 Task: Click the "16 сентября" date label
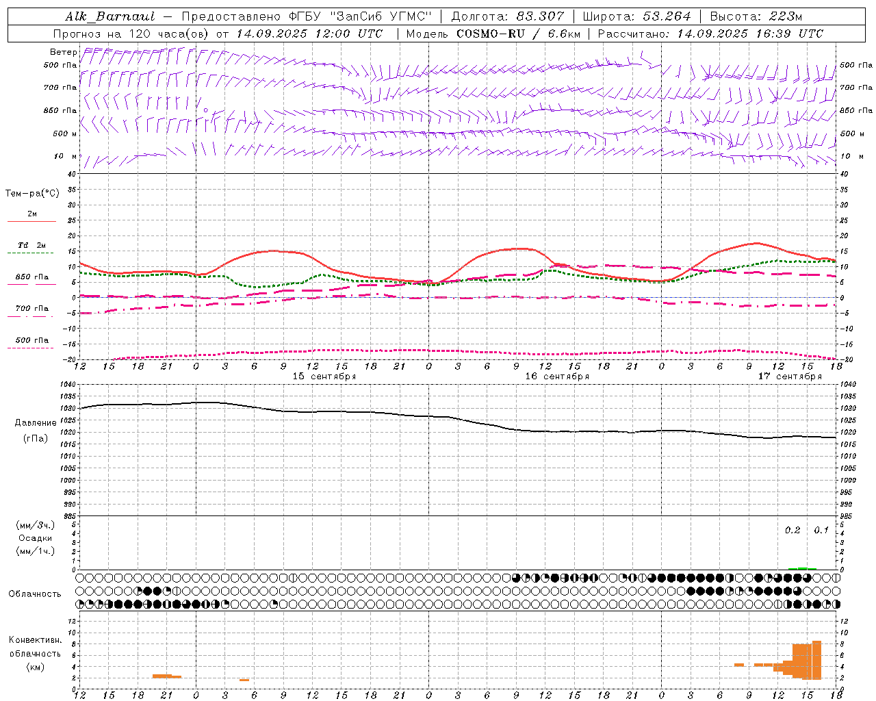click(x=557, y=377)
